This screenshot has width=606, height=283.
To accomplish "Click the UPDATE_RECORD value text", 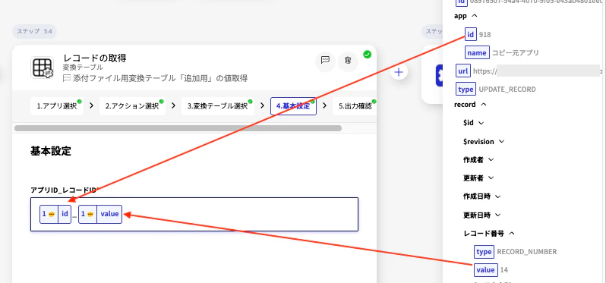I will 507,90.
